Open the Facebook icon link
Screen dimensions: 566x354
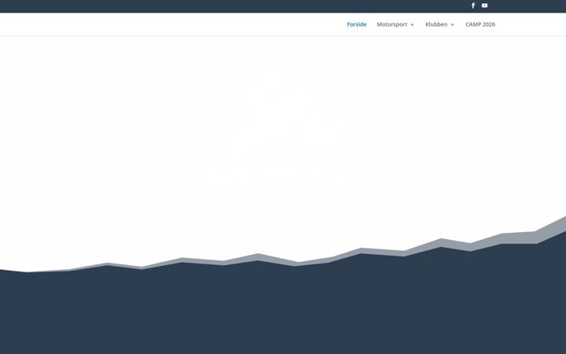click(x=473, y=6)
